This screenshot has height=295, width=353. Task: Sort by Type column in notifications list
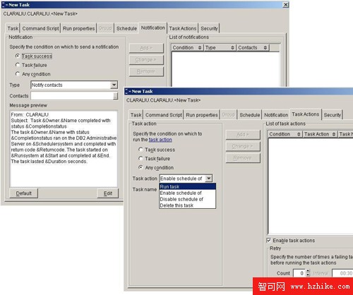click(220, 47)
